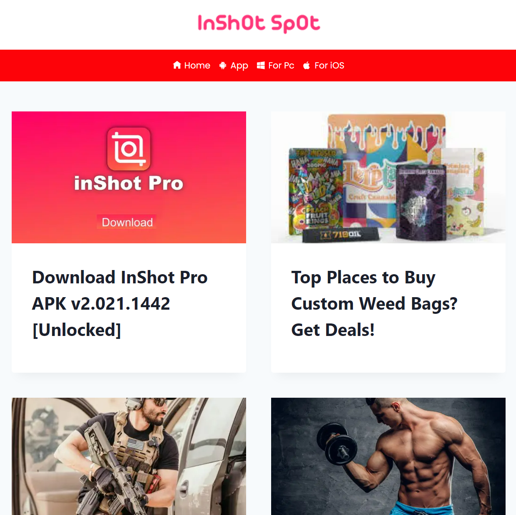Select the For iOS menu item

(324, 66)
